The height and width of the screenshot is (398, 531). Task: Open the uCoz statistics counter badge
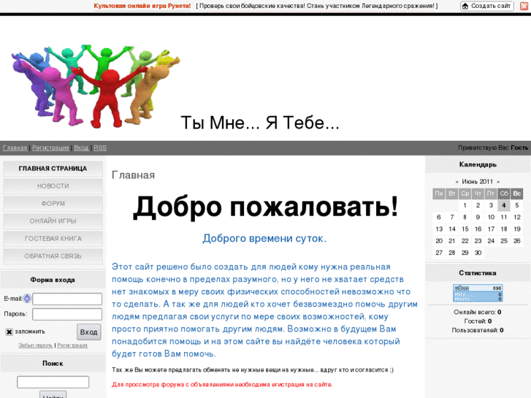coord(478,293)
